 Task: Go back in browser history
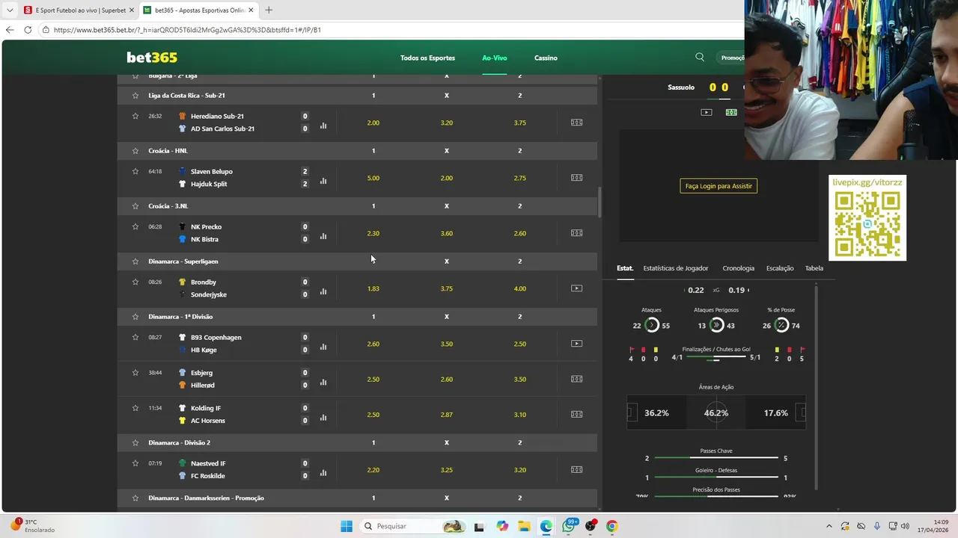10,30
